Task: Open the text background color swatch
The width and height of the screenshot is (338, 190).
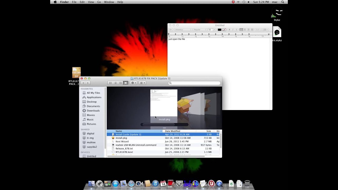Action: tap(224, 30)
